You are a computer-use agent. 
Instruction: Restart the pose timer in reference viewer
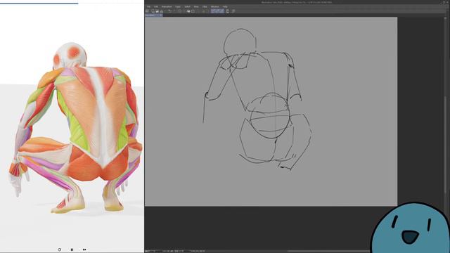pos(59,249)
